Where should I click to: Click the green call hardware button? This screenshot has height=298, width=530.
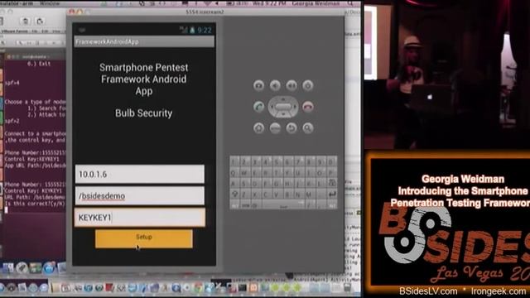click(x=258, y=107)
